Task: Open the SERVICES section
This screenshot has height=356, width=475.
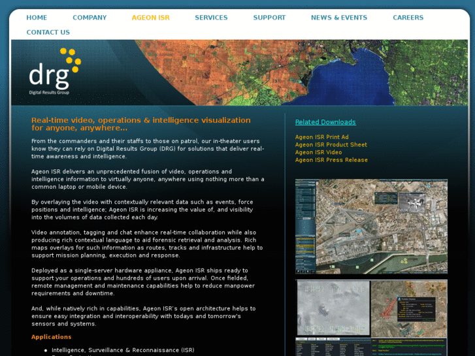Action: pos(211,18)
